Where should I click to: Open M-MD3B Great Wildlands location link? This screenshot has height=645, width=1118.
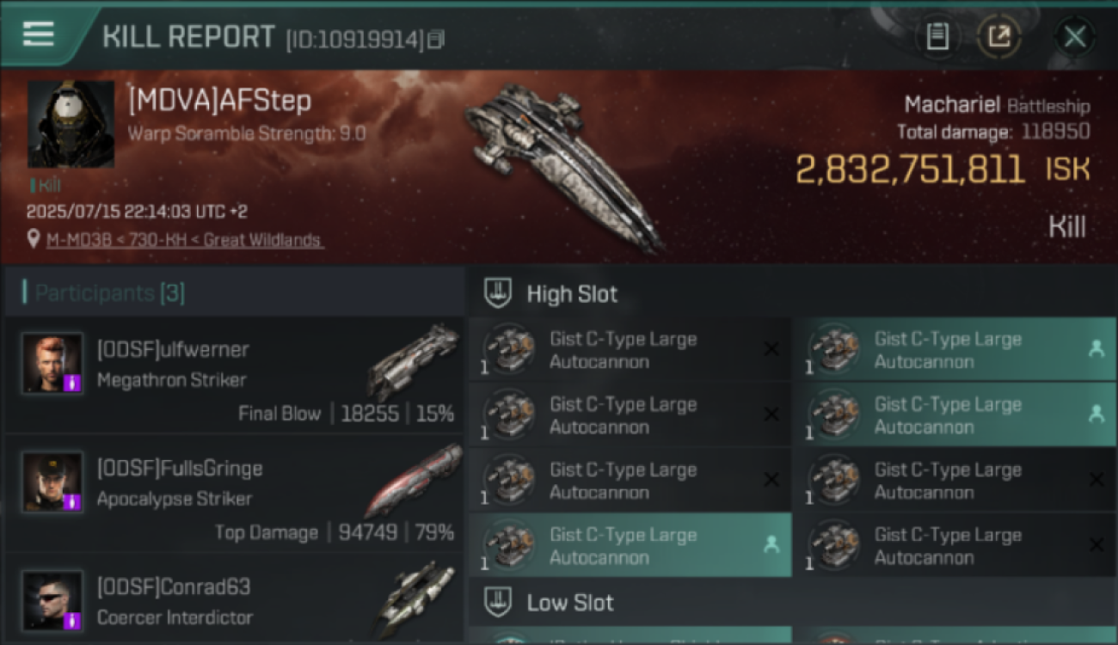pyautogui.click(x=185, y=240)
